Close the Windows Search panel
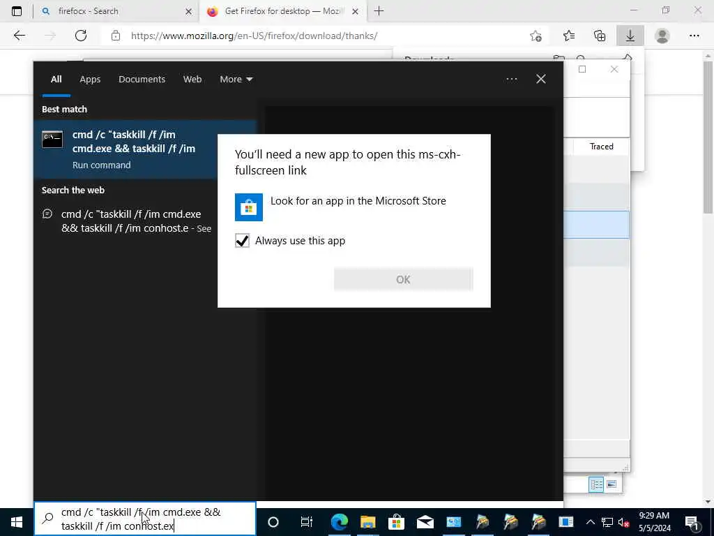Screen dimensions: 714x536 (541, 80)
